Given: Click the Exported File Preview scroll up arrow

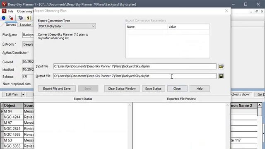Looking at the screenshot, I should click(227, 105).
